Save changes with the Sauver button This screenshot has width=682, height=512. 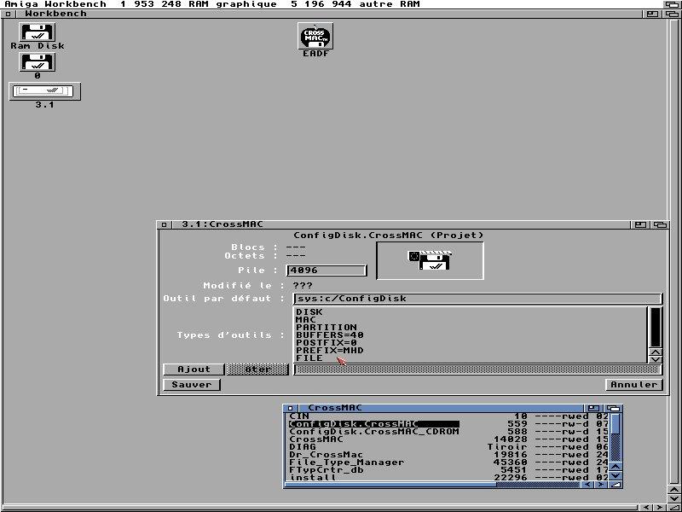point(191,385)
